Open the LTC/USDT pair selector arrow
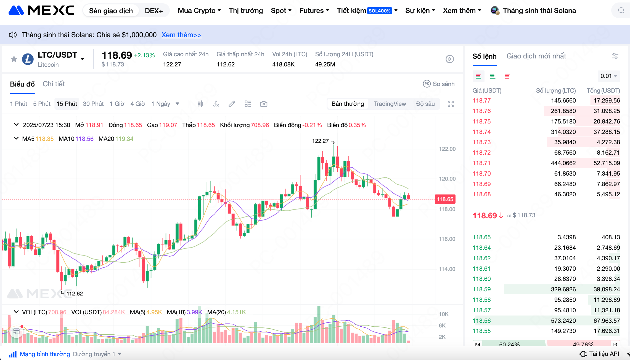The height and width of the screenshot is (360, 630). pyautogui.click(x=82, y=59)
